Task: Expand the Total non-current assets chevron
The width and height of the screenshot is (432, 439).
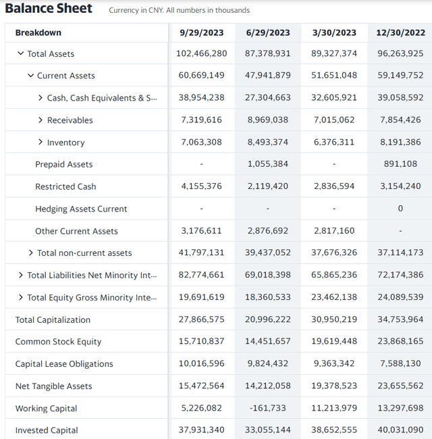Action: point(31,253)
